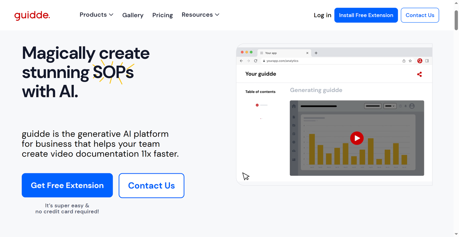
Task: Go to the Pricing page
Action: (x=162, y=15)
